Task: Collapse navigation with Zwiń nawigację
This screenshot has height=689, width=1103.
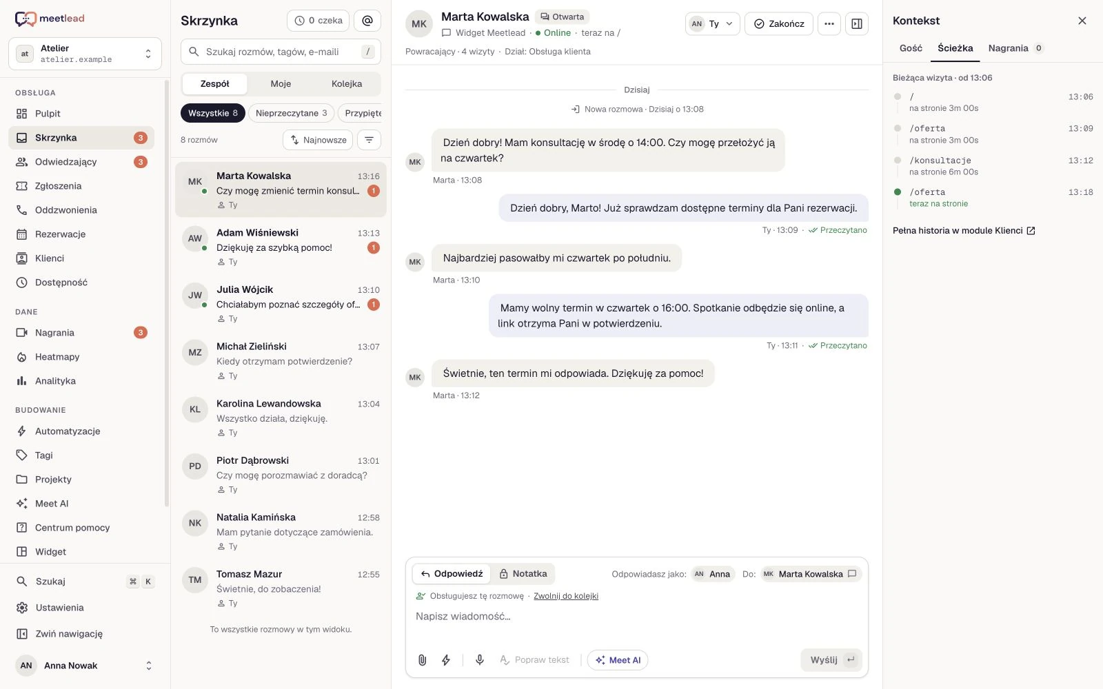Action: 85,634
